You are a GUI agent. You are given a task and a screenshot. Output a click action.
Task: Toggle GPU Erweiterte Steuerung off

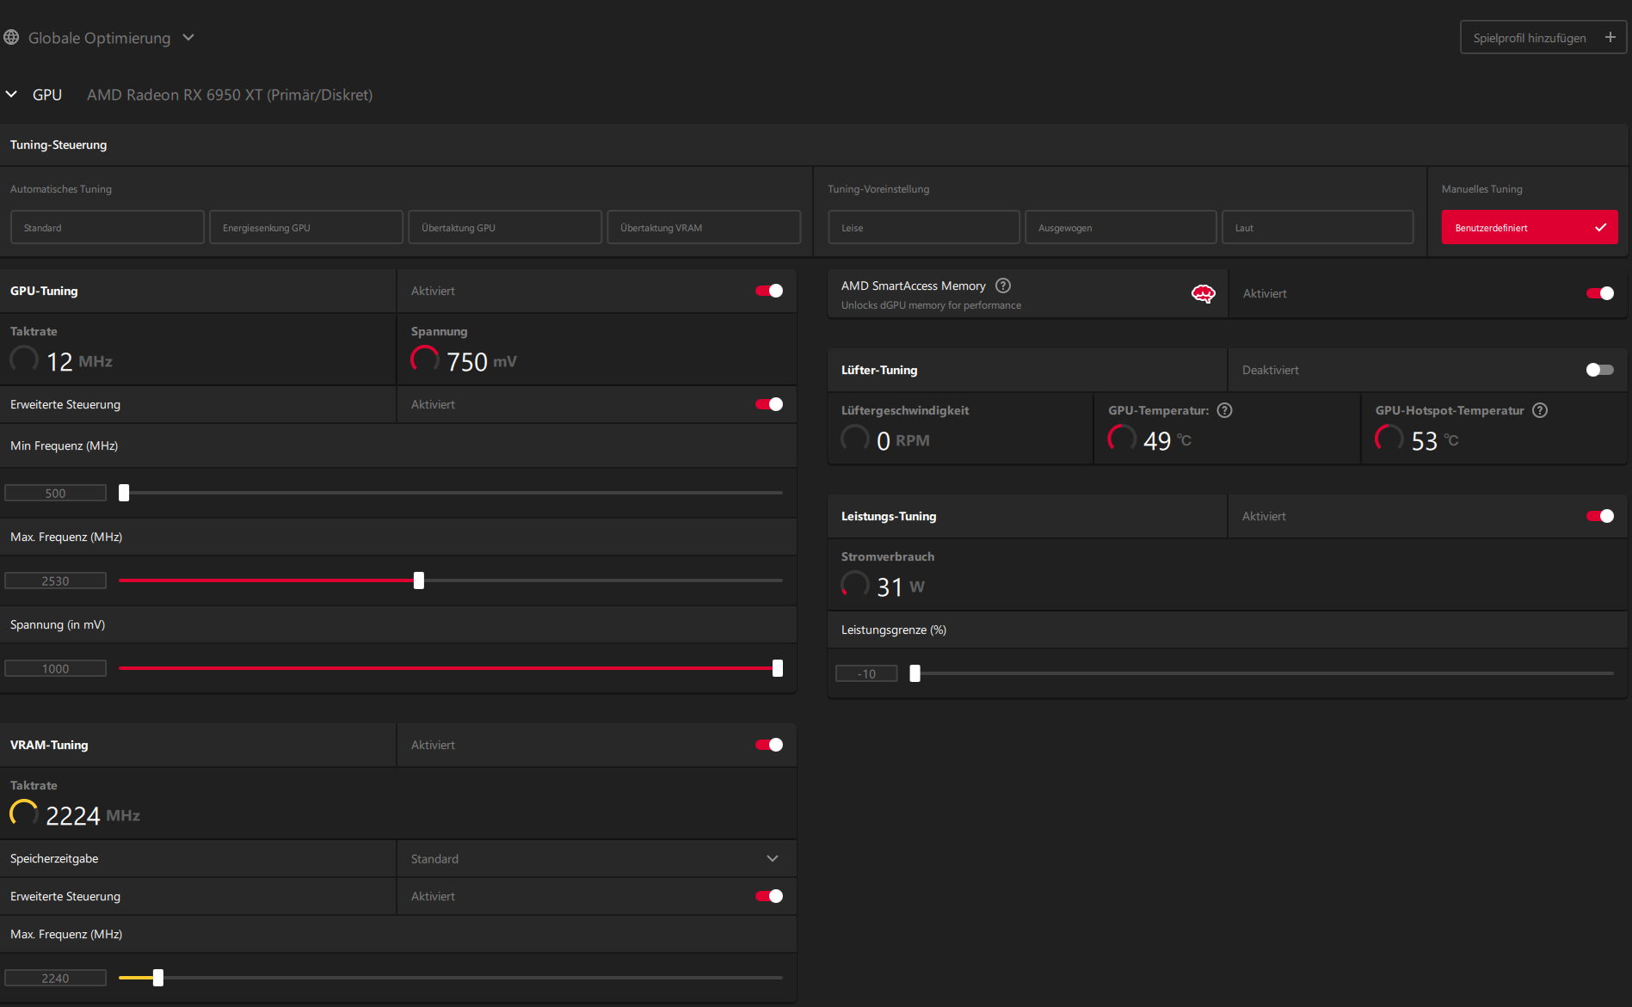(769, 404)
